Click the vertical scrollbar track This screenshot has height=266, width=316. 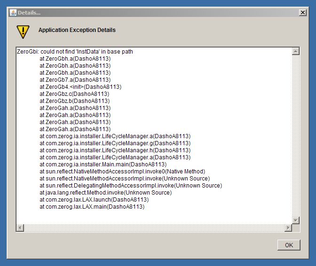[295, 136]
